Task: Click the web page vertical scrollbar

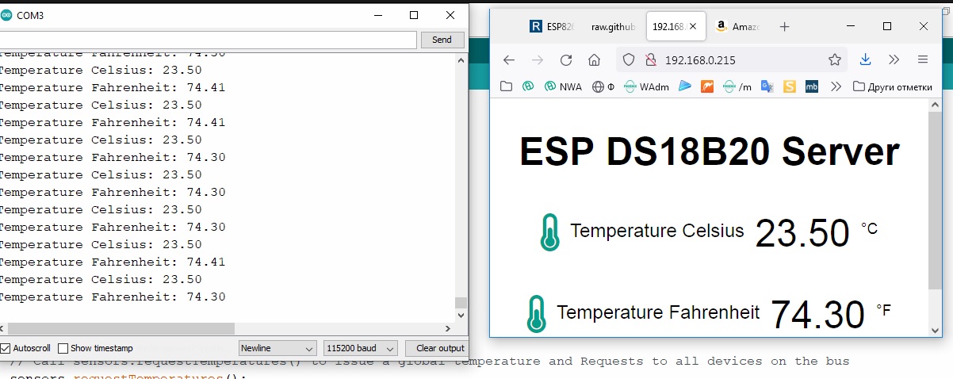Action: tap(936, 200)
